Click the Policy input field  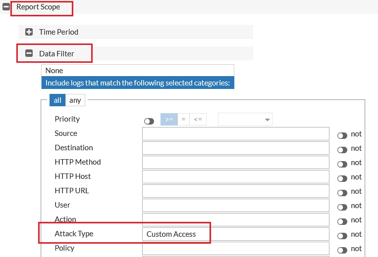(x=236, y=248)
